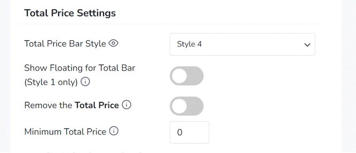
Task: Toggle the Remove the Total Price switch
Action: point(187,106)
